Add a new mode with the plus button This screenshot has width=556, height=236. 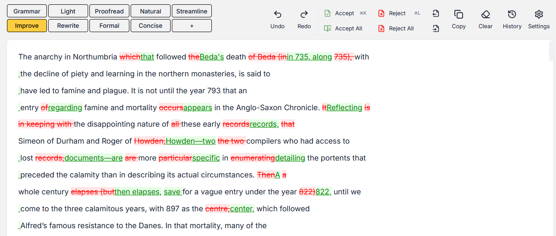(192, 26)
